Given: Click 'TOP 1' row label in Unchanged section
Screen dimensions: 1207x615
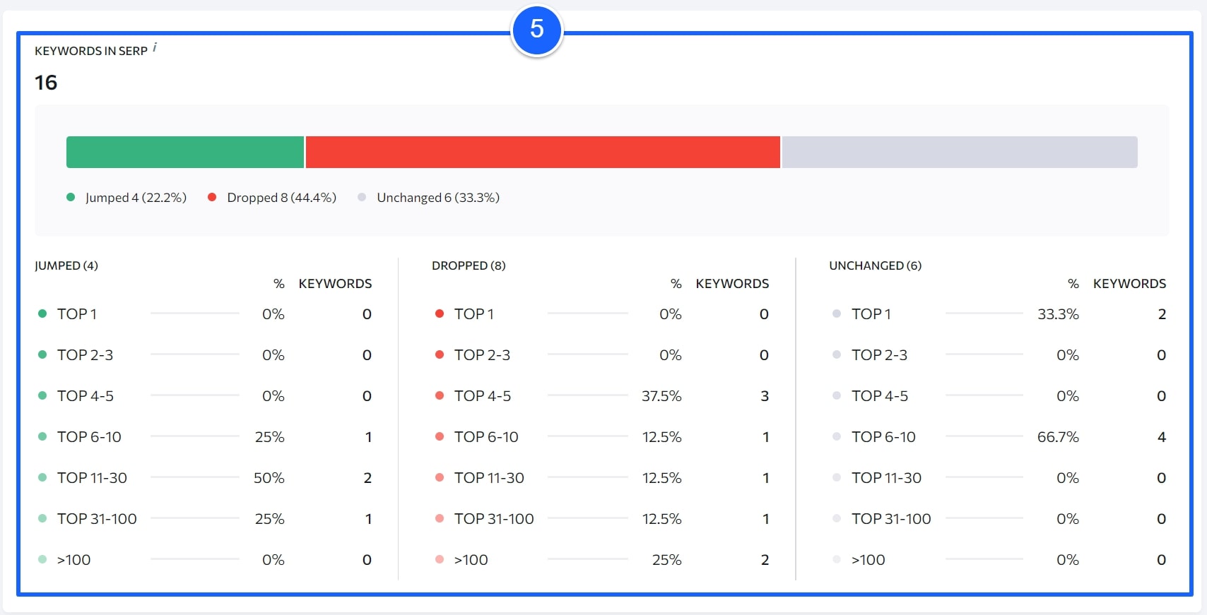Looking at the screenshot, I should click(x=871, y=314).
